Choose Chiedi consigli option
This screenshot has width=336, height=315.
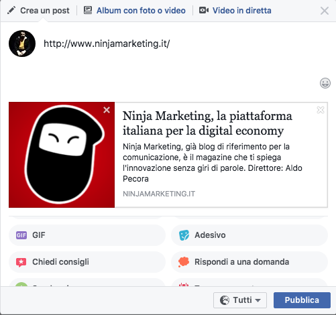(x=87, y=262)
